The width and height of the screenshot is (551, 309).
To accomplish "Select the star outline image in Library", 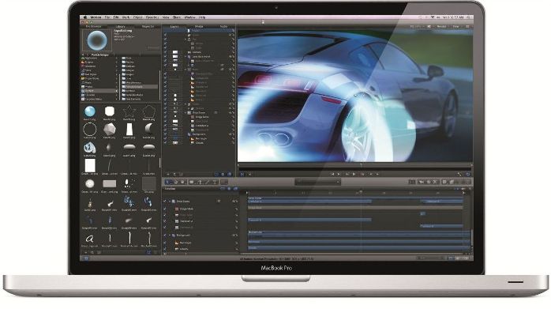I will [129, 111].
